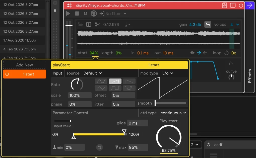Click the loop 0x value
Image resolution: width=256 pixels, height=158 pixels.
click(x=234, y=53)
